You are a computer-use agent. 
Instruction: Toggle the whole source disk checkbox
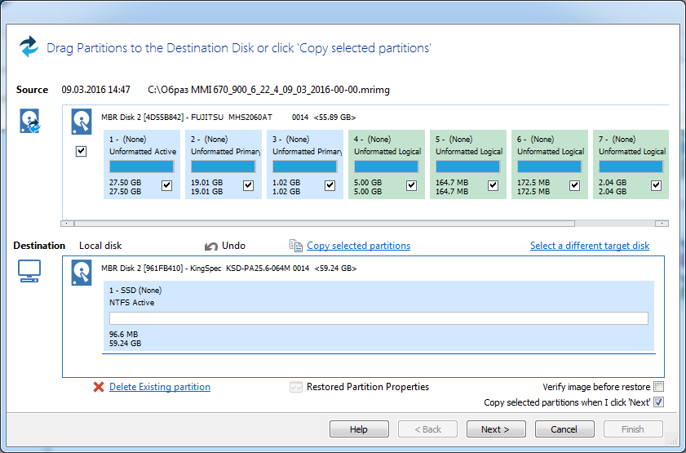[x=81, y=151]
